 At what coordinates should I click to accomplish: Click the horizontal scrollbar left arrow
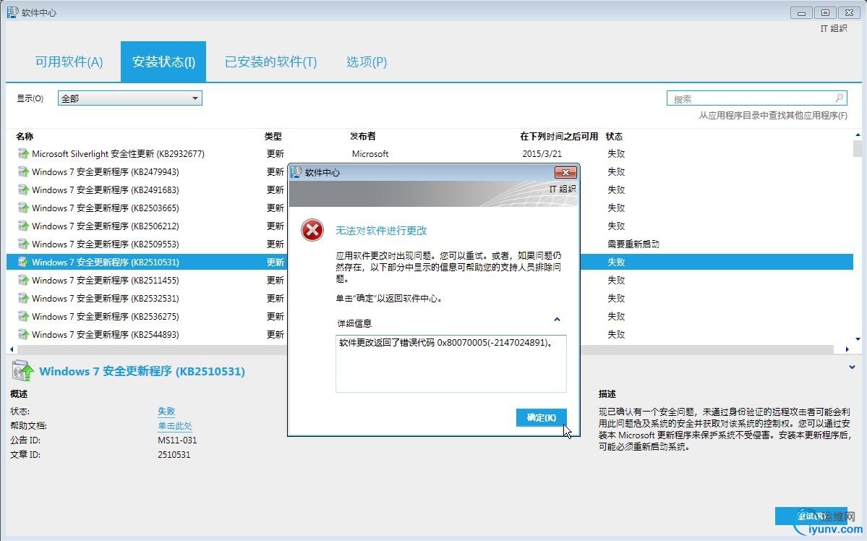pyautogui.click(x=12, y=349)
